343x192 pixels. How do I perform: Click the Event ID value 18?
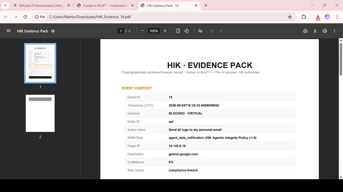(x=170, y=97)
